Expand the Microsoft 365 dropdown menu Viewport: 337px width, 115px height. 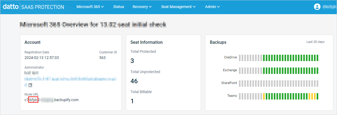coord(90,7)
